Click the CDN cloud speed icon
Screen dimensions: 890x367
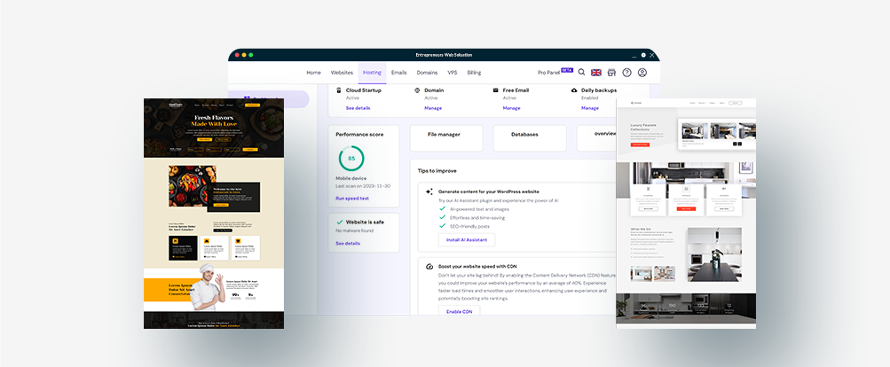429,267
